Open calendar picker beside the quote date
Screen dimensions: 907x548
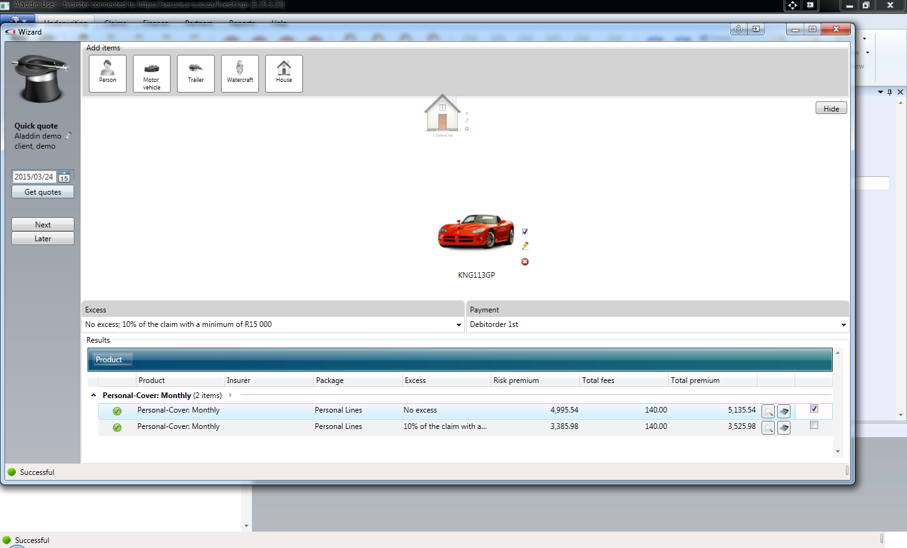(64, 177)
